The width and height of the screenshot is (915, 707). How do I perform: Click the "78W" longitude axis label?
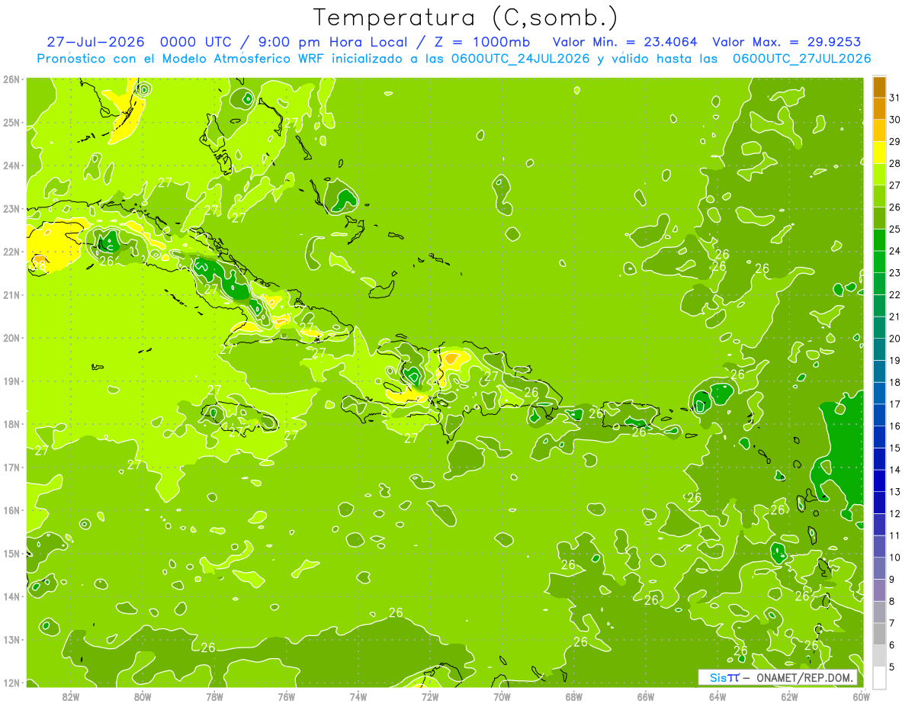pyautogui.click(x=214, y=696)
